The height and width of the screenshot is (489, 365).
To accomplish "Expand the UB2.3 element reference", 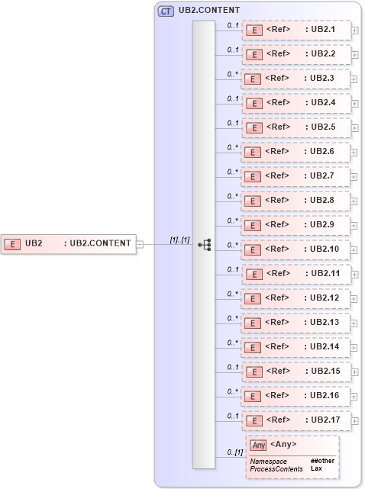I will point(354,79).
